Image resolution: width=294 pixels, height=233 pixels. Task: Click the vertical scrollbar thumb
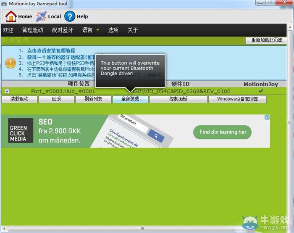click(x=290, y=122)
